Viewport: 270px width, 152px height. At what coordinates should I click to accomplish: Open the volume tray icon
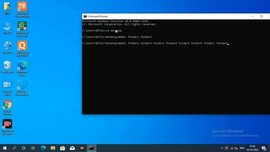[x=236, y=148]
